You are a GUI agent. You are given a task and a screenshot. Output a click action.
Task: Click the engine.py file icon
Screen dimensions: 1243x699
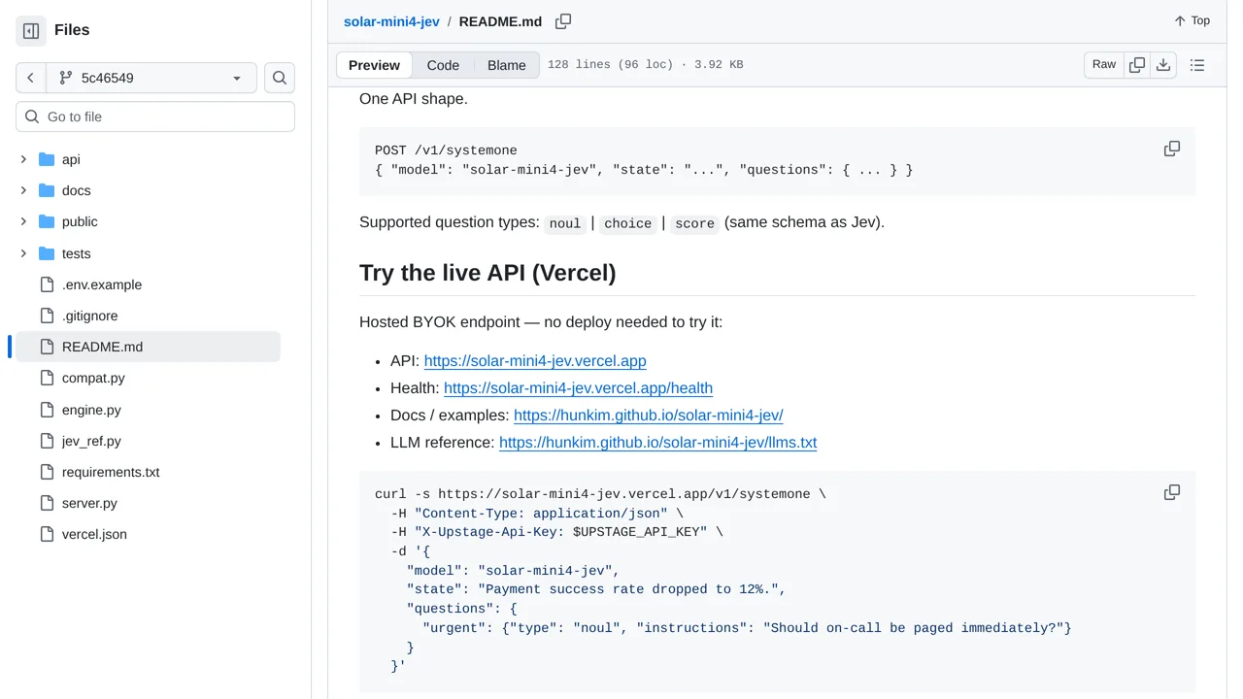[x=47, y=410]
